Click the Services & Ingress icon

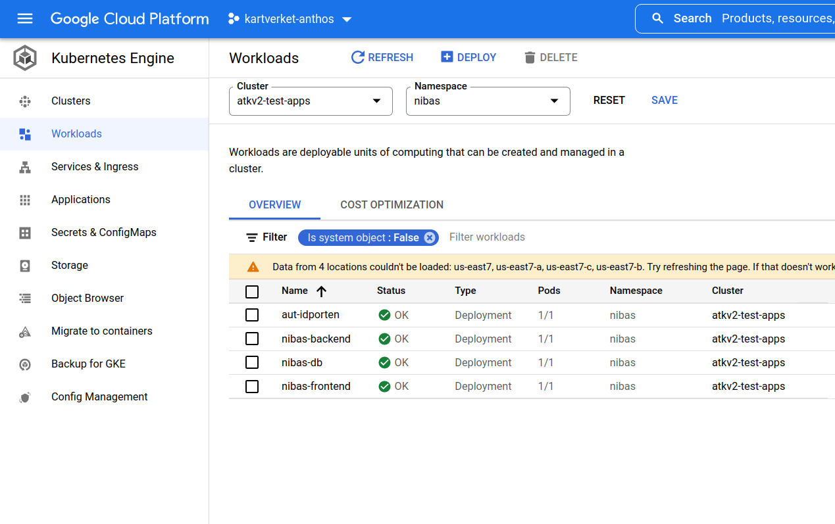pyautogui.click(x=25, y=167)
